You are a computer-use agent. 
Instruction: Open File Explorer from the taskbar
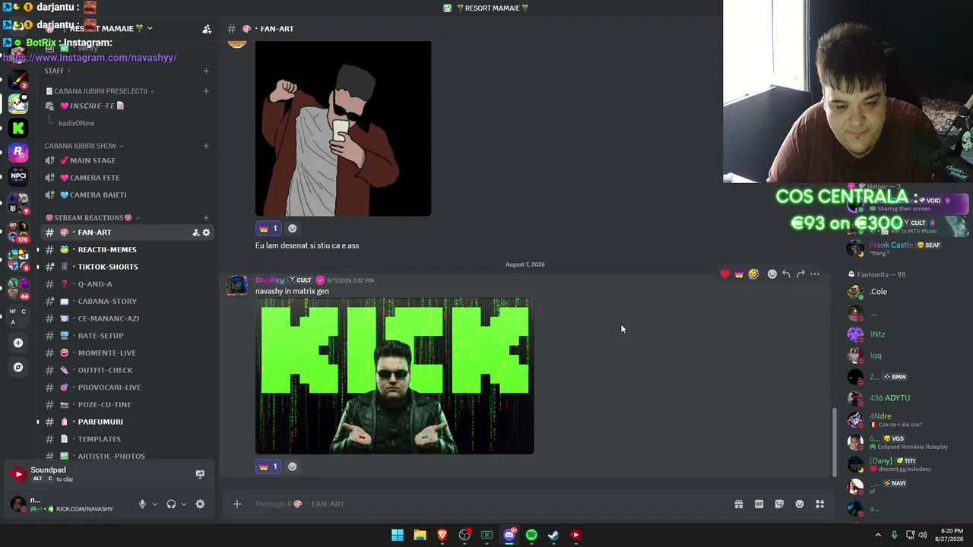[x=420, y=535]
